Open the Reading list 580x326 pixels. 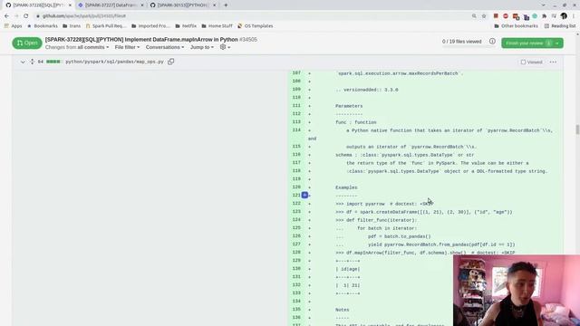[560, 26]
